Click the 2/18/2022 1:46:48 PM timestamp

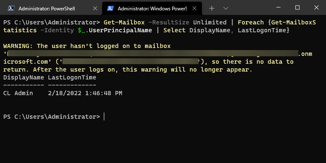[85, 93]
